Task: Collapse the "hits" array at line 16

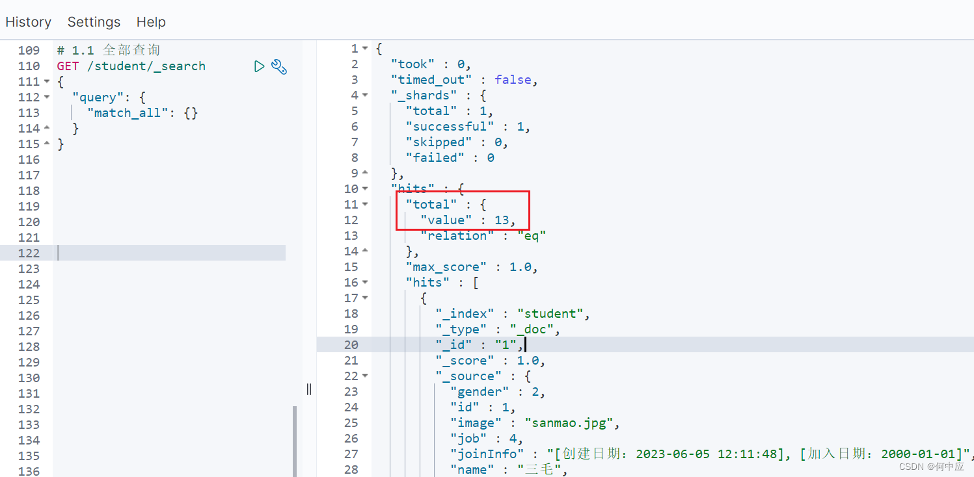Action: pos(364,283)
